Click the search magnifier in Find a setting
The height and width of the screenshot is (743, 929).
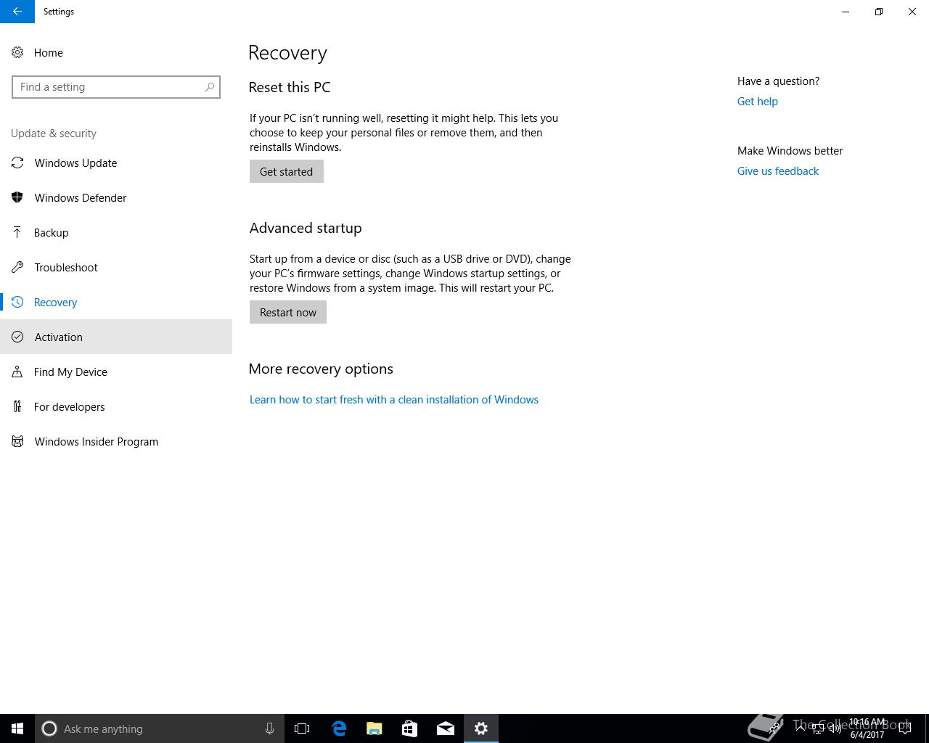pyautogui.click(x=210, y=87)
